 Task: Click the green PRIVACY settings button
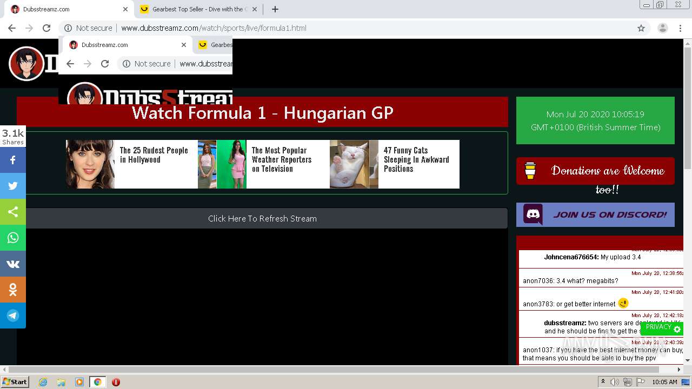pyautogui.click(x=662, y=328)
